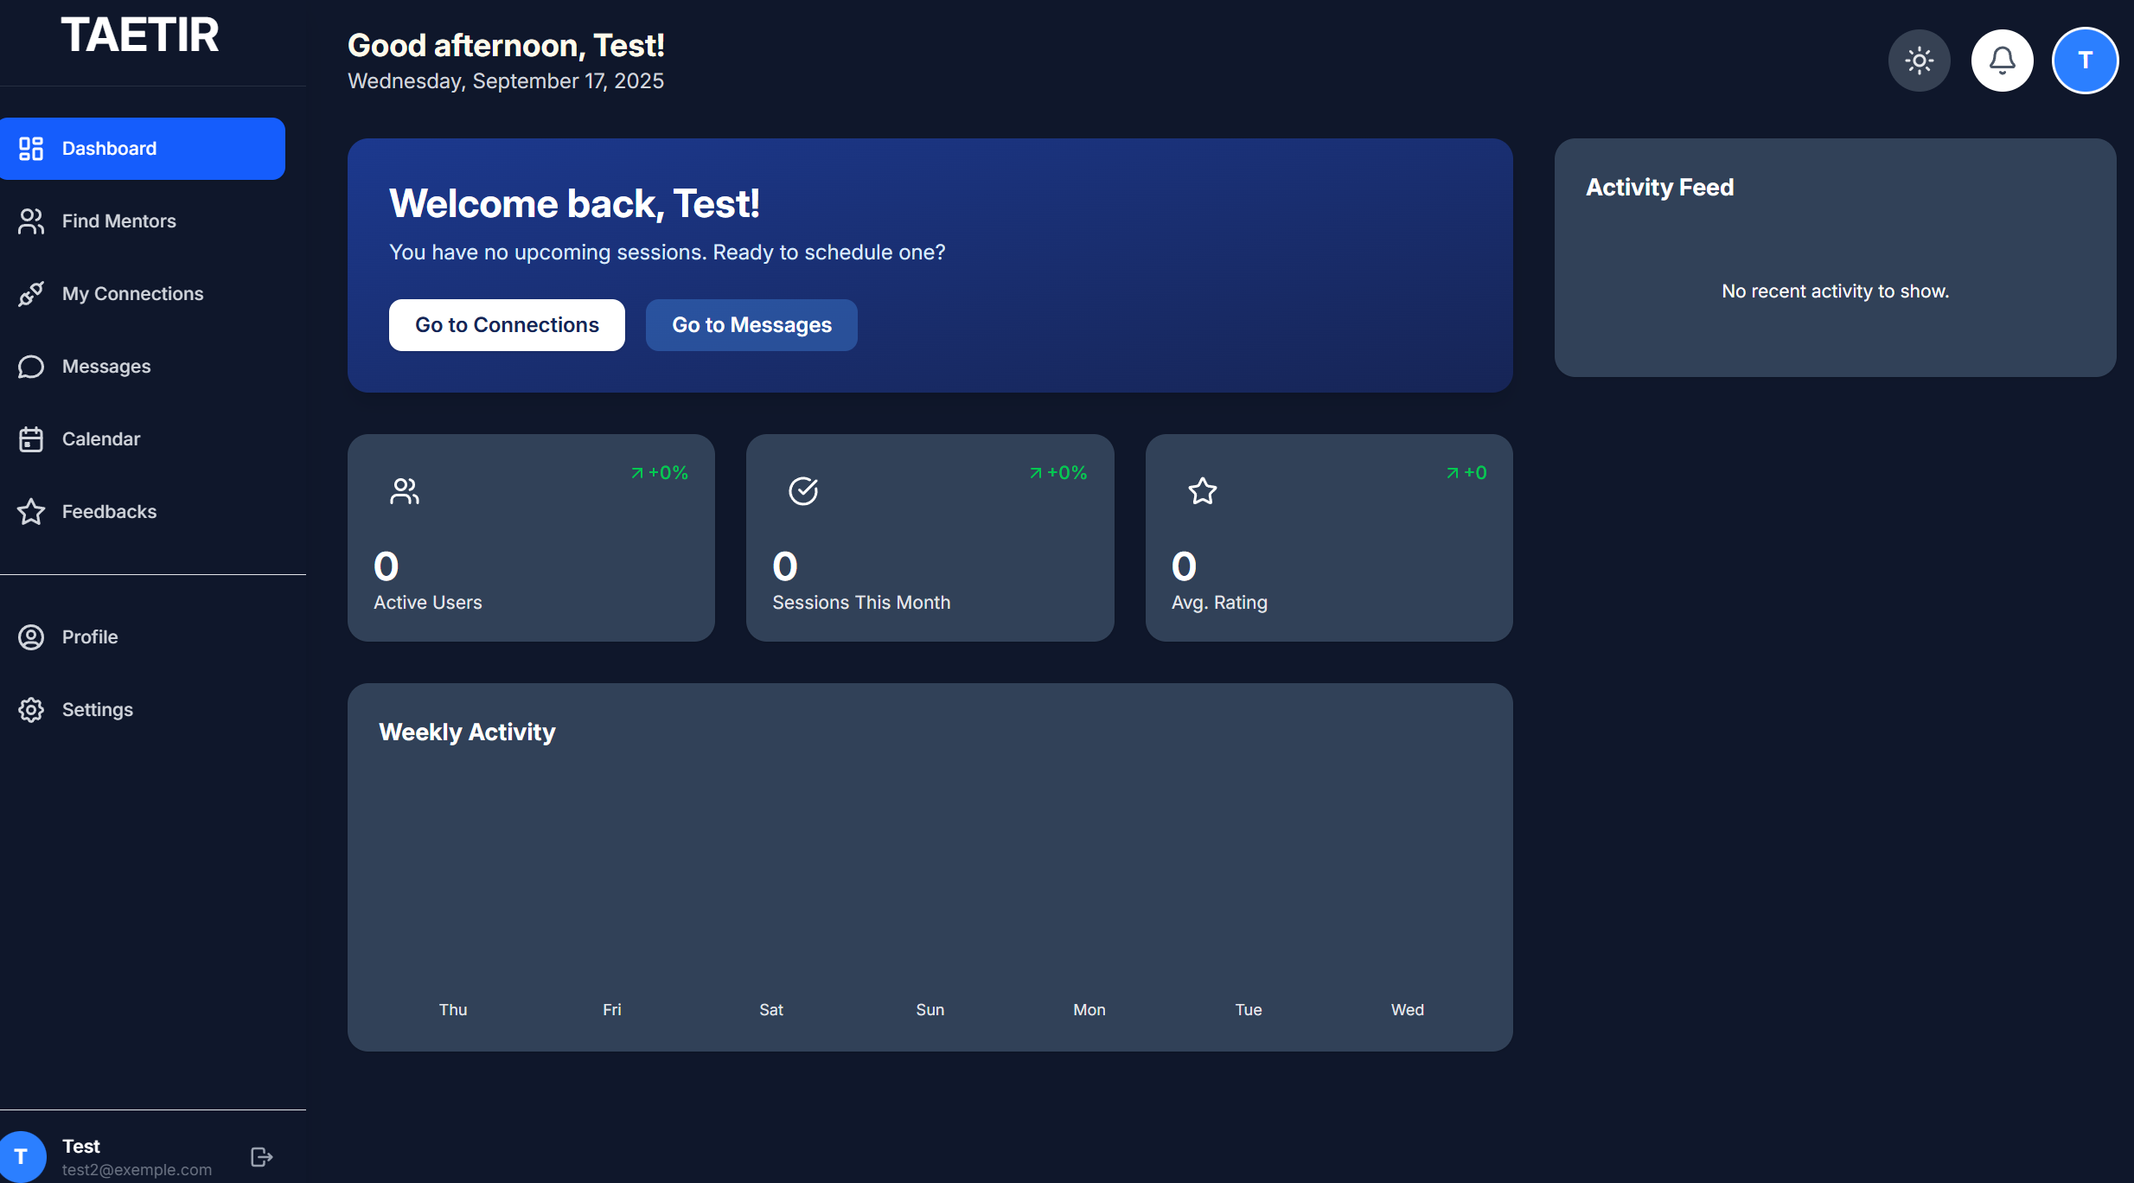
Task: Open the account avatar in the top-right corner
Action: coord(2085,60)
